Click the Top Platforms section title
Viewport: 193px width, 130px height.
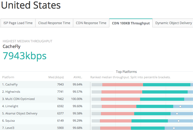126,72
